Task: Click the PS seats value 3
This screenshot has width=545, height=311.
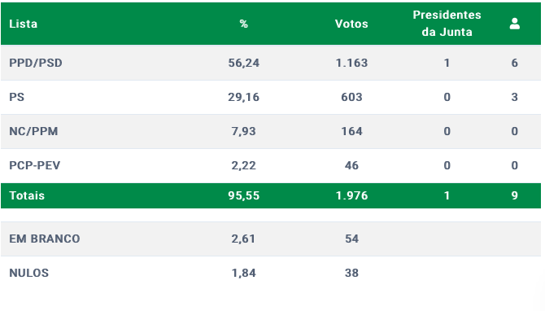Action: point(514,97)
